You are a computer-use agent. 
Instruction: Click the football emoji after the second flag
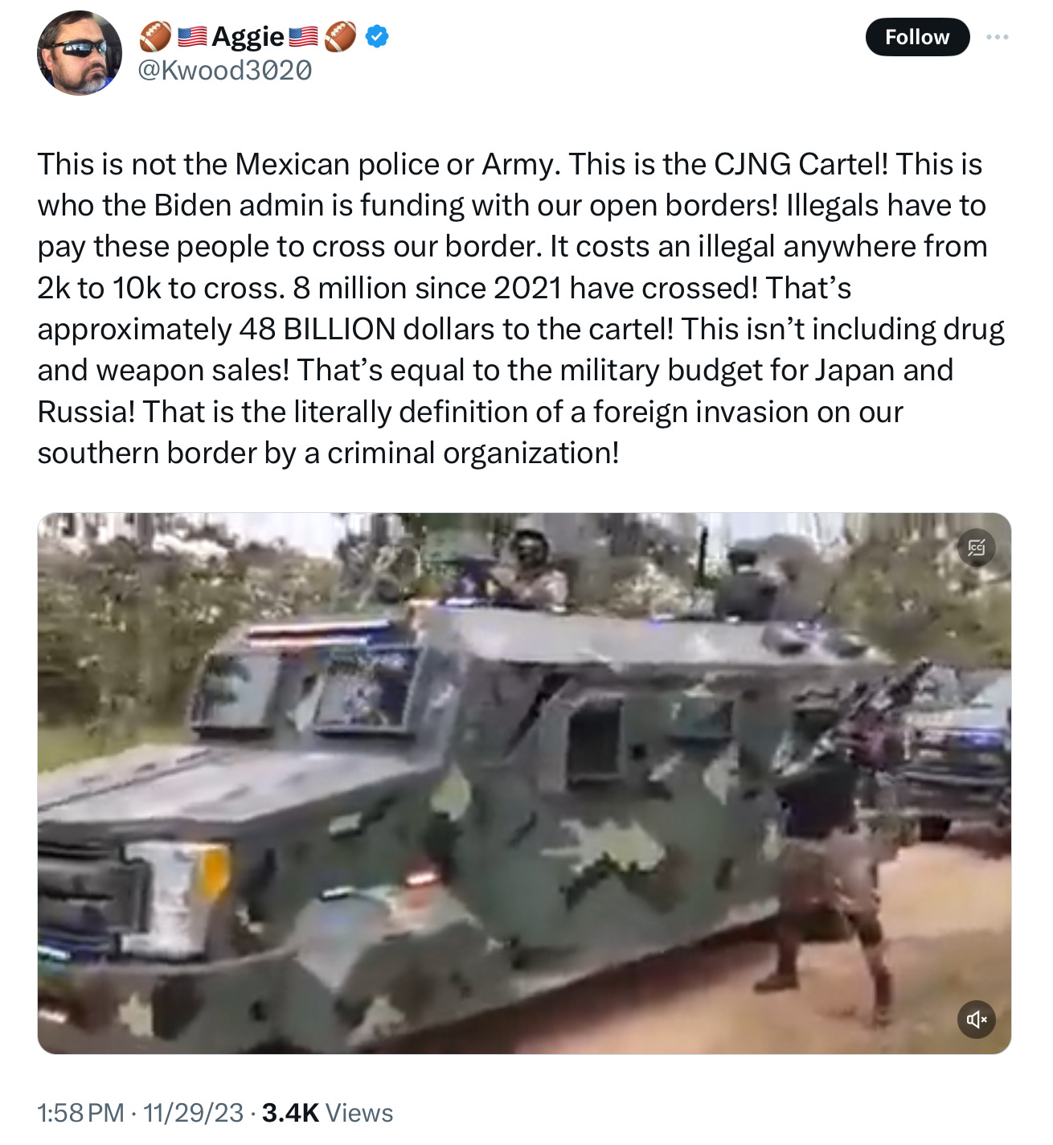click(x=341, y=36)
